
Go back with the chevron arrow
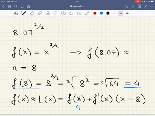[3, 6]
